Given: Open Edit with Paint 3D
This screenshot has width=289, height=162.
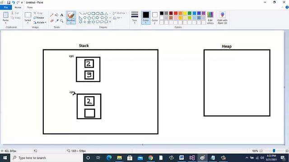Looking at the screenshot, I should [x=222, y=18].
